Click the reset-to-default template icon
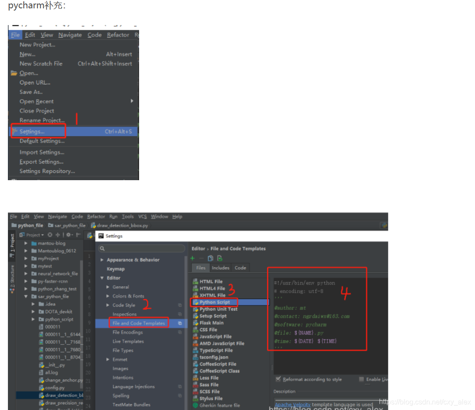The image size is (475, 410). pos(220,258)
